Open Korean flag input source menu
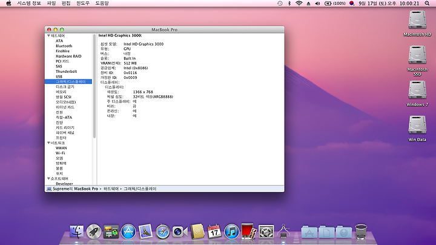The image size is (436, 245). click(351, 4)
